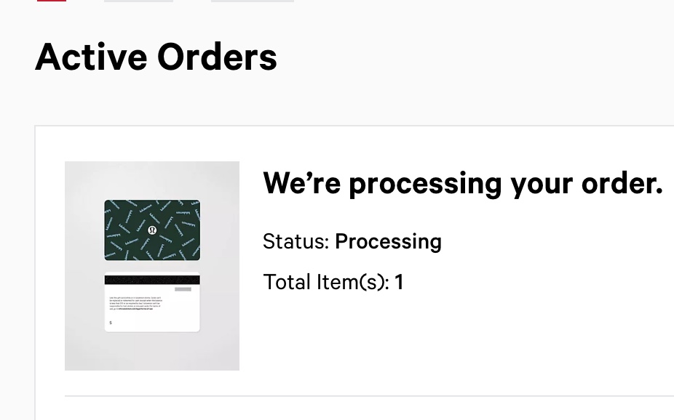Click the second gray tab at the top

tap(252, 1)
